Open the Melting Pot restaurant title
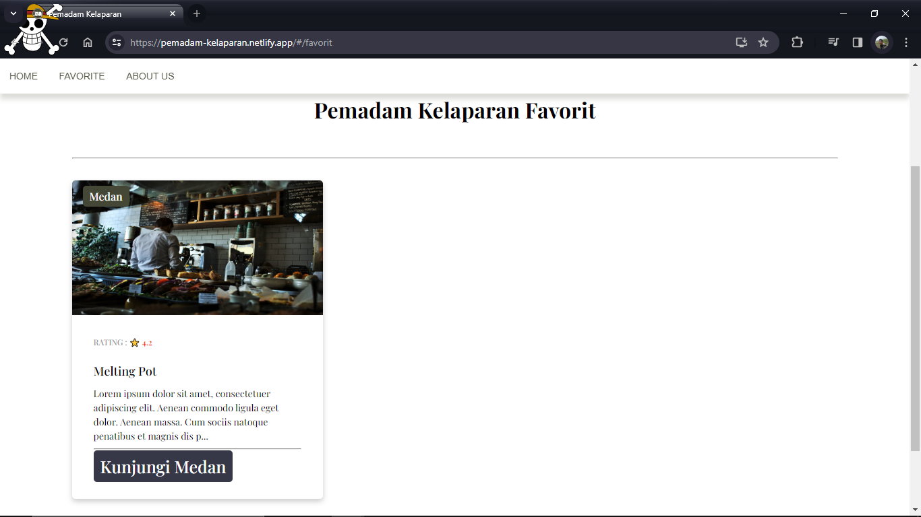 click(125, 372)
